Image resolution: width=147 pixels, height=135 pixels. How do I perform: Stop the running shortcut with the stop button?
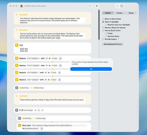coord(97,6)
